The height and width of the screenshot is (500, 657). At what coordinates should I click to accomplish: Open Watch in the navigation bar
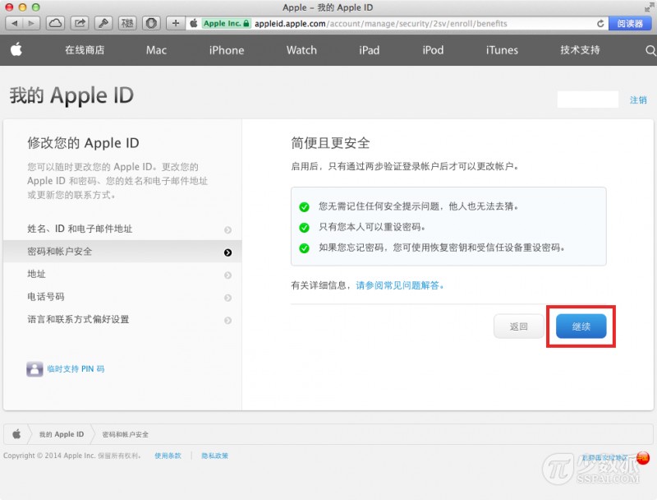(x=301, y=50)
